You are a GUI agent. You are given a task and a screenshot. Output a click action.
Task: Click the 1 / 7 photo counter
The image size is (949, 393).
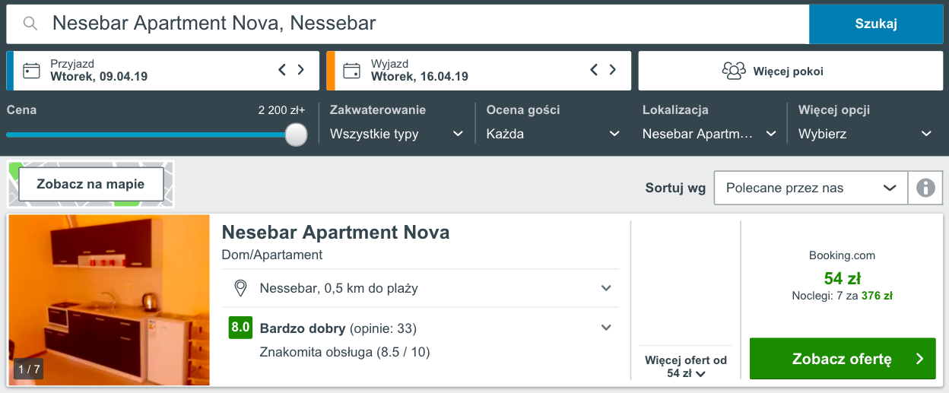pos(28,369)
